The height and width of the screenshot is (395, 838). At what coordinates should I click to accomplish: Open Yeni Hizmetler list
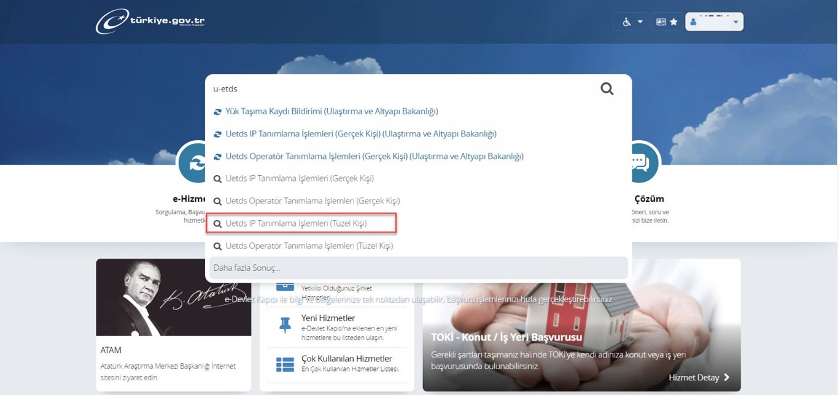[x=328, y=318]
